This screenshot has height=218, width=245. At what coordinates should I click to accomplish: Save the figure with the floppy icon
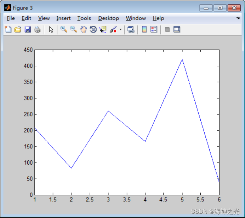tap(28, 29)
